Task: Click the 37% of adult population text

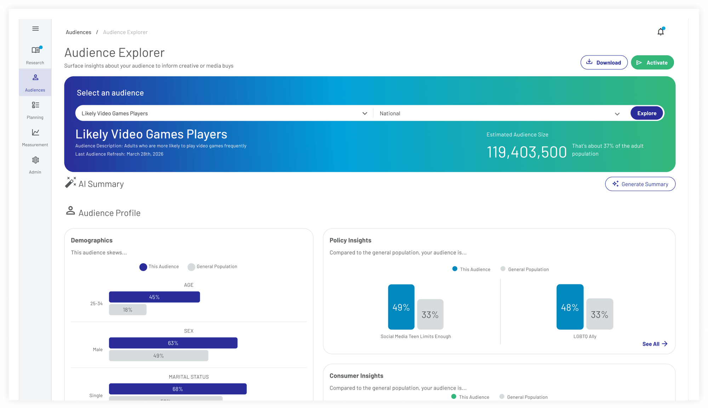Action: pos(607,150)
